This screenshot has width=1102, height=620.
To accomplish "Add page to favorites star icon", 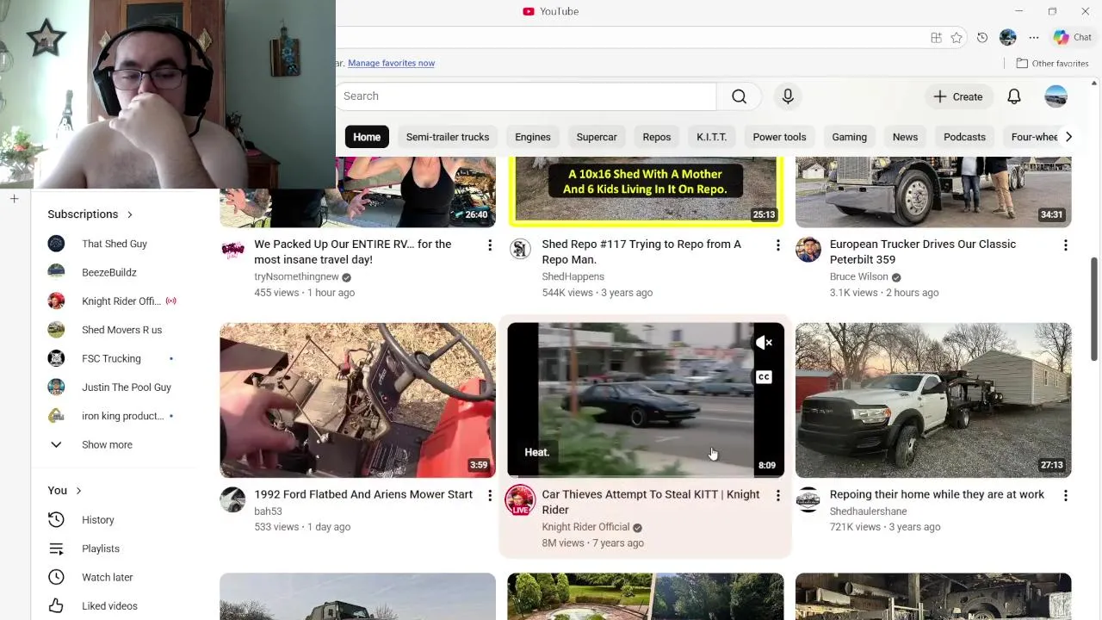I will pyautogui.click(x=957, y=38).
